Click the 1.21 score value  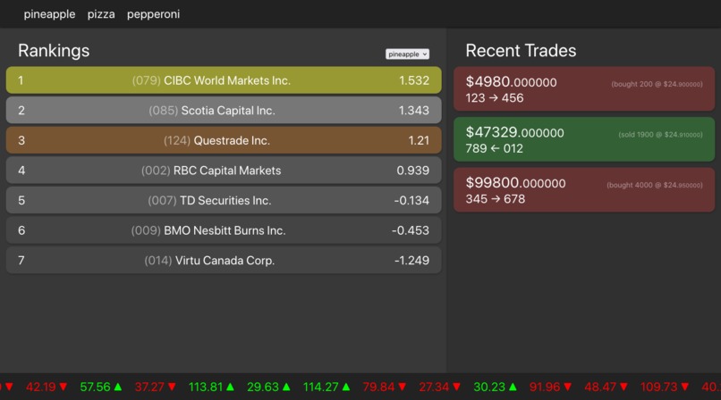[419, 140]
